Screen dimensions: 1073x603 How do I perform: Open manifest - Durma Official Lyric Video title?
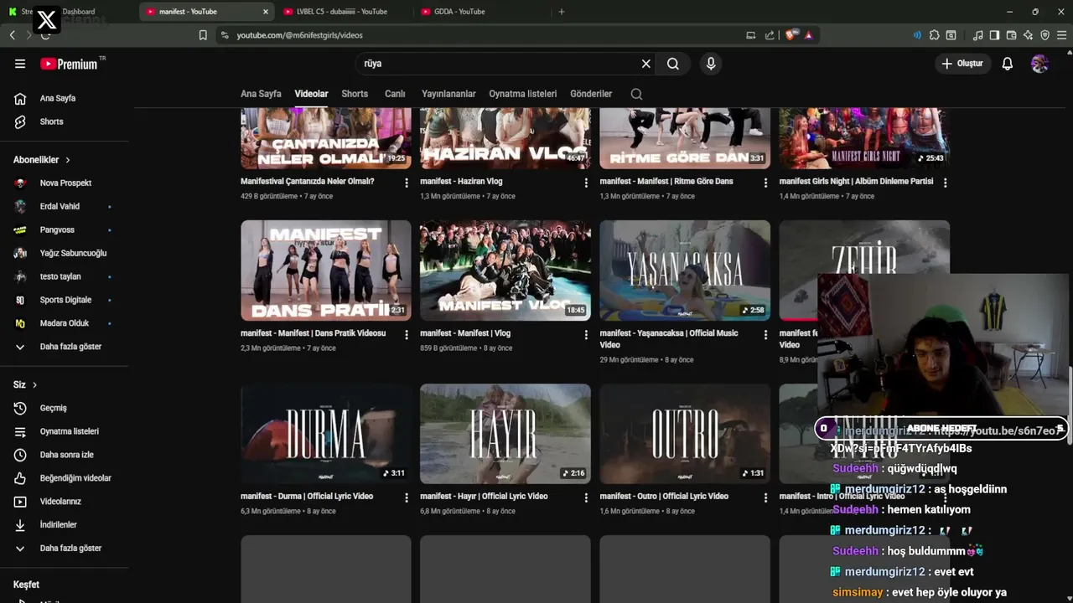click(x=307, y=497)
